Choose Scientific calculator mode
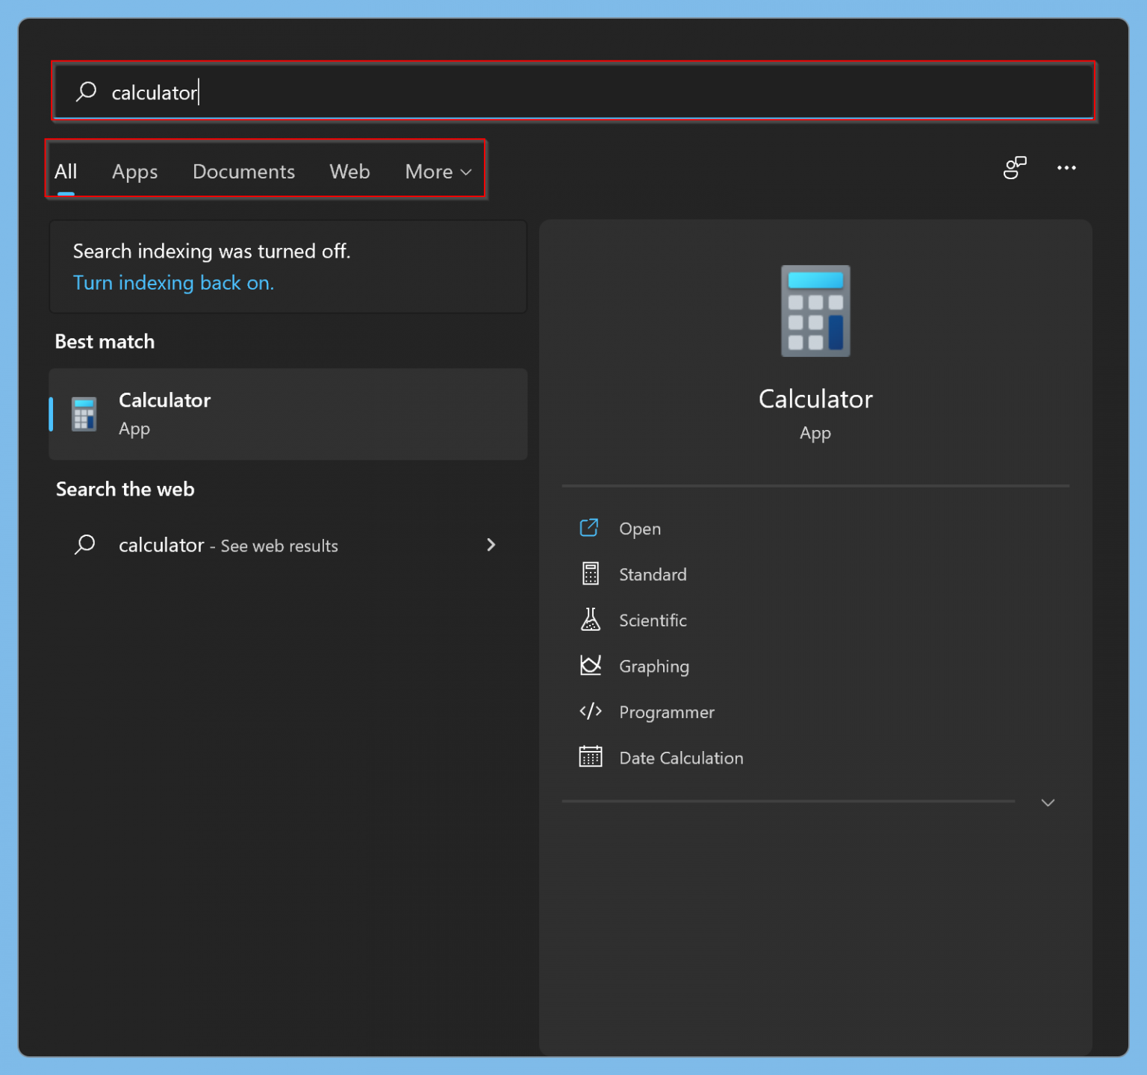 point(653,620)
